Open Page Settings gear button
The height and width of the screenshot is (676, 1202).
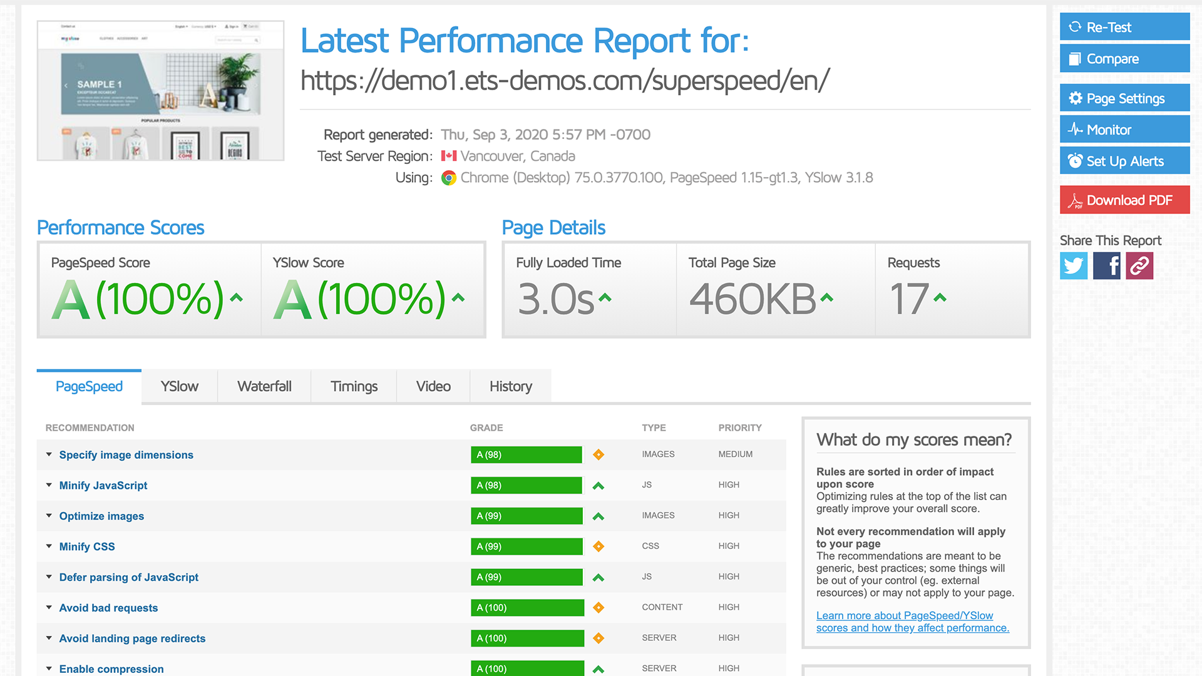(x=1124, y=98)
